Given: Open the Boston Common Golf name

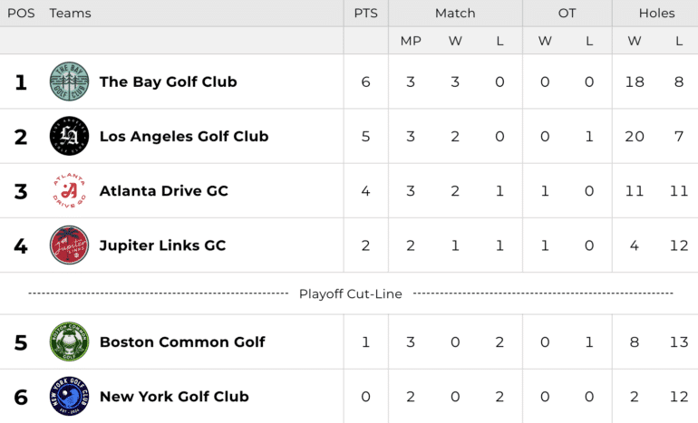Looking at the screenshot, I should pos(182,341).
